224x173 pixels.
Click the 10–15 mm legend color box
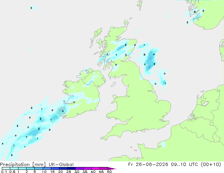[47, 168]
